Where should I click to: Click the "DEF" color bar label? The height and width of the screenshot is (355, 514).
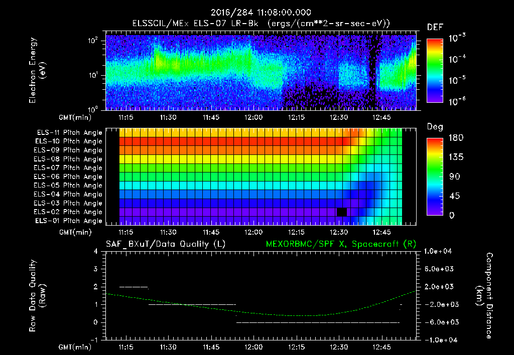click(x=435, y=28)
